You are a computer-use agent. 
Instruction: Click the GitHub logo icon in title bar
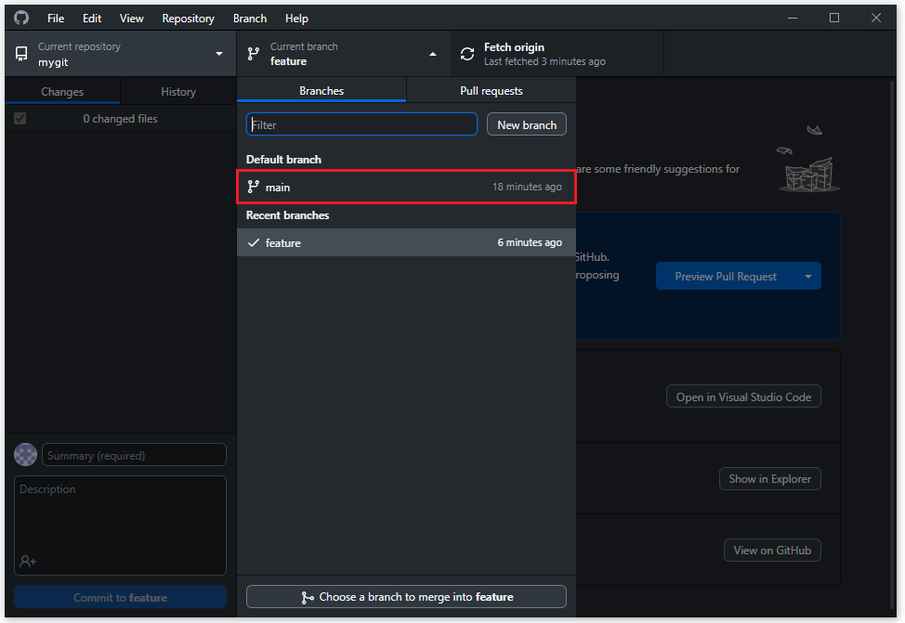point(21,18)
